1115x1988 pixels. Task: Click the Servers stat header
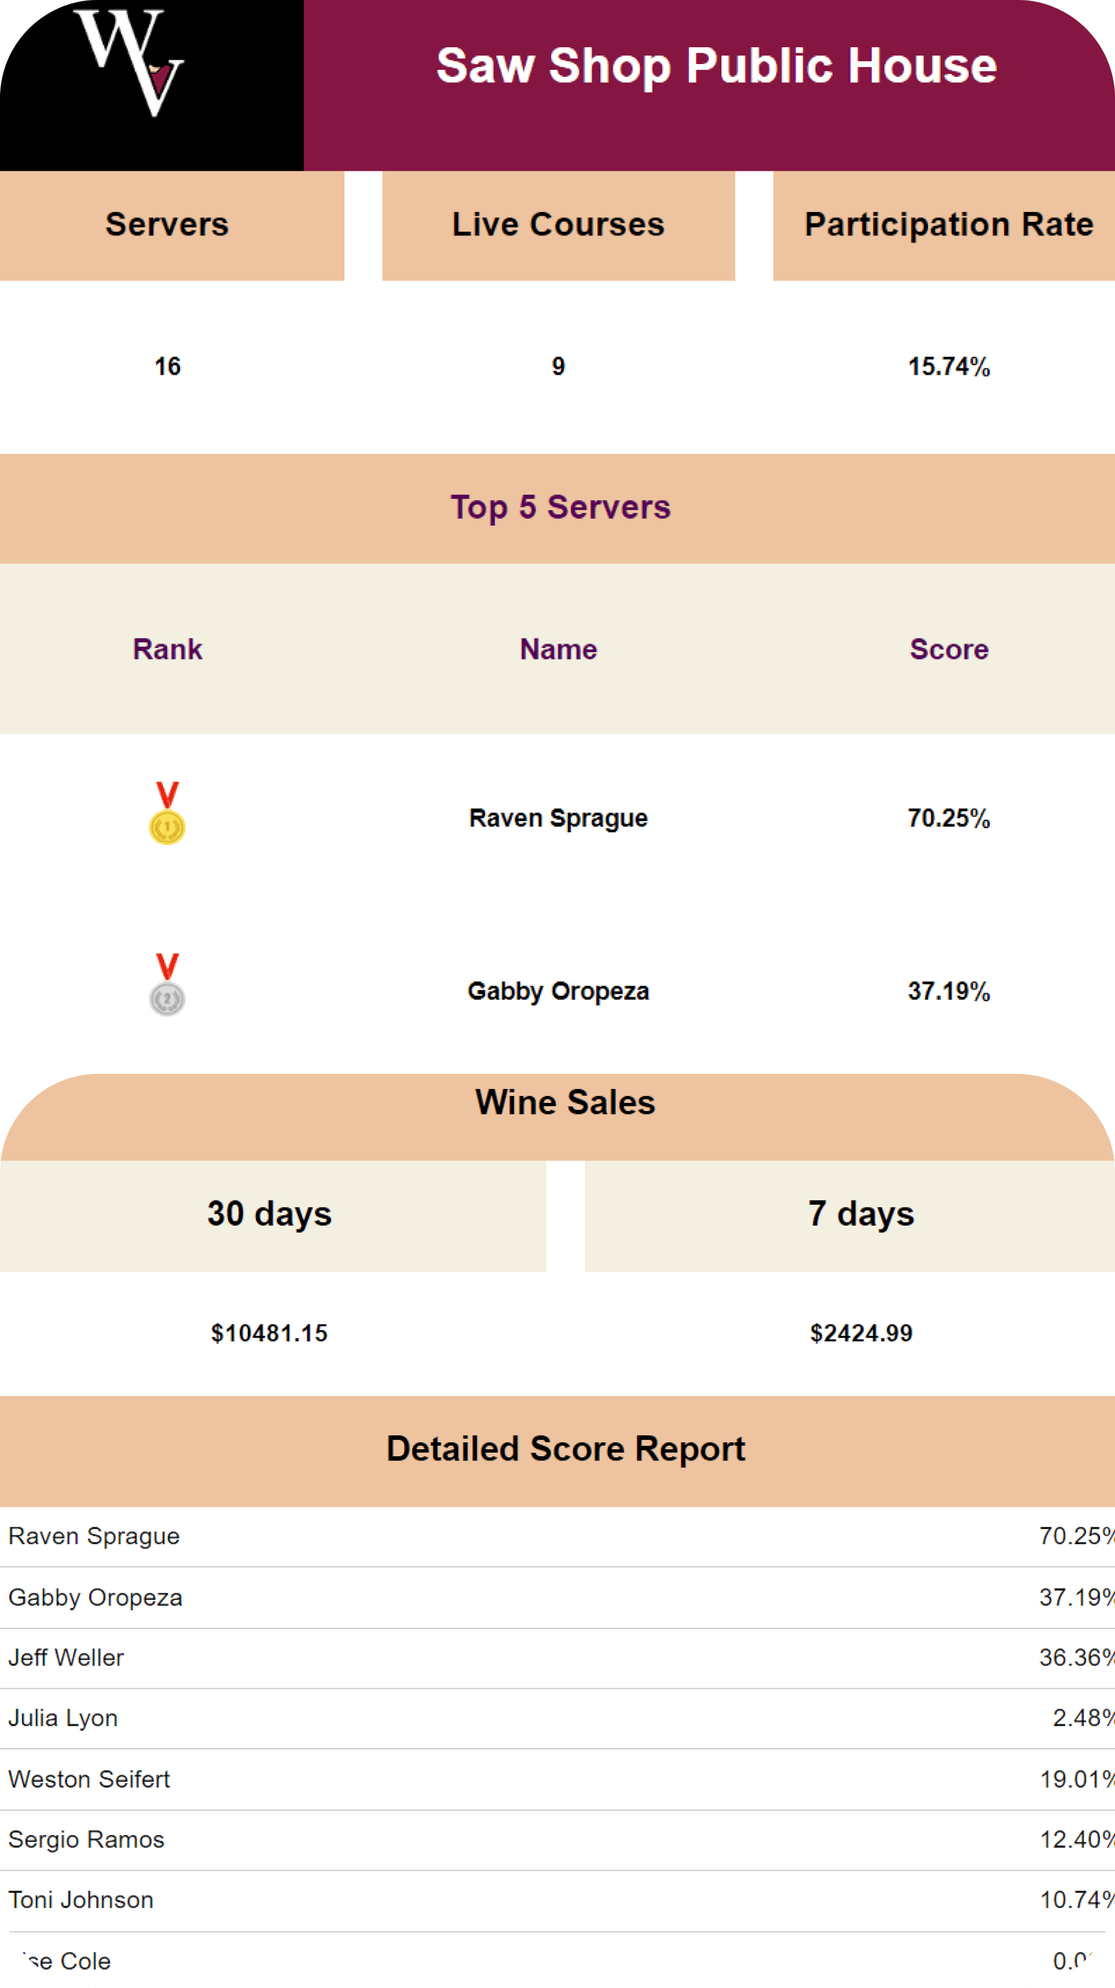point(167,225)
